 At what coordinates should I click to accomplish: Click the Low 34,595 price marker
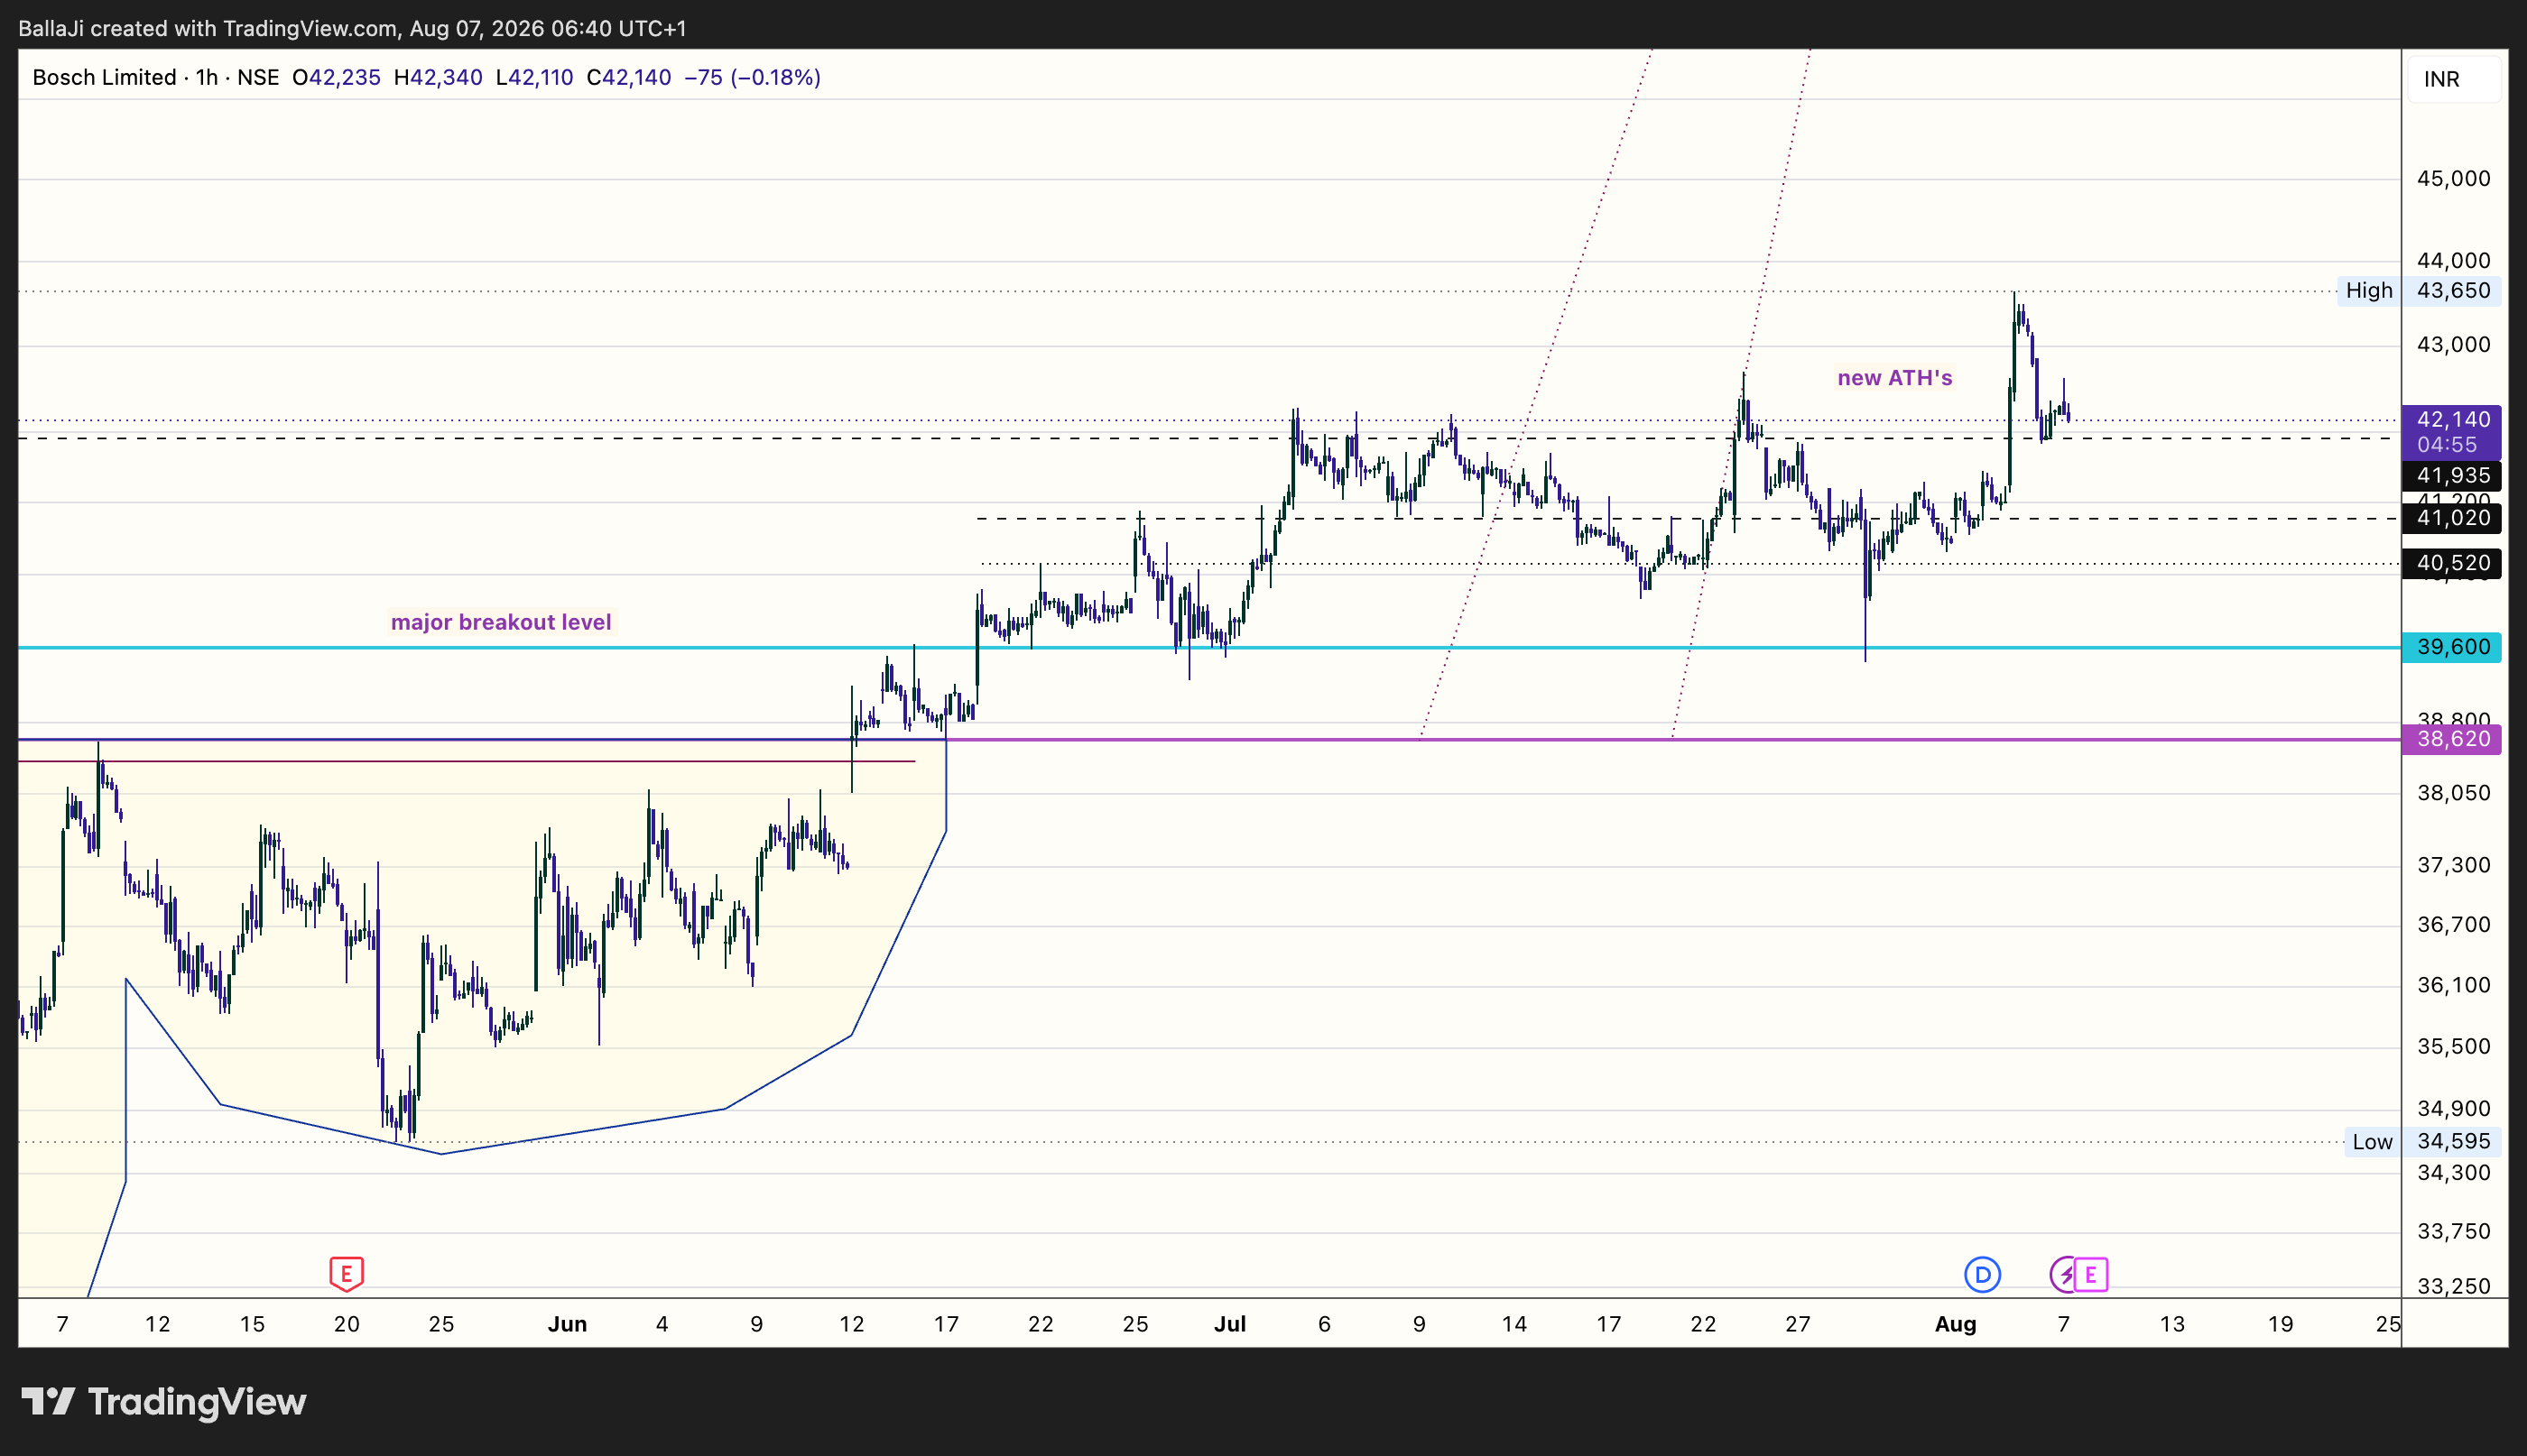tap(2423, 1142)
